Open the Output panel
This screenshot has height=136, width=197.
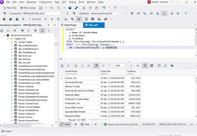(x=7, y=131)
